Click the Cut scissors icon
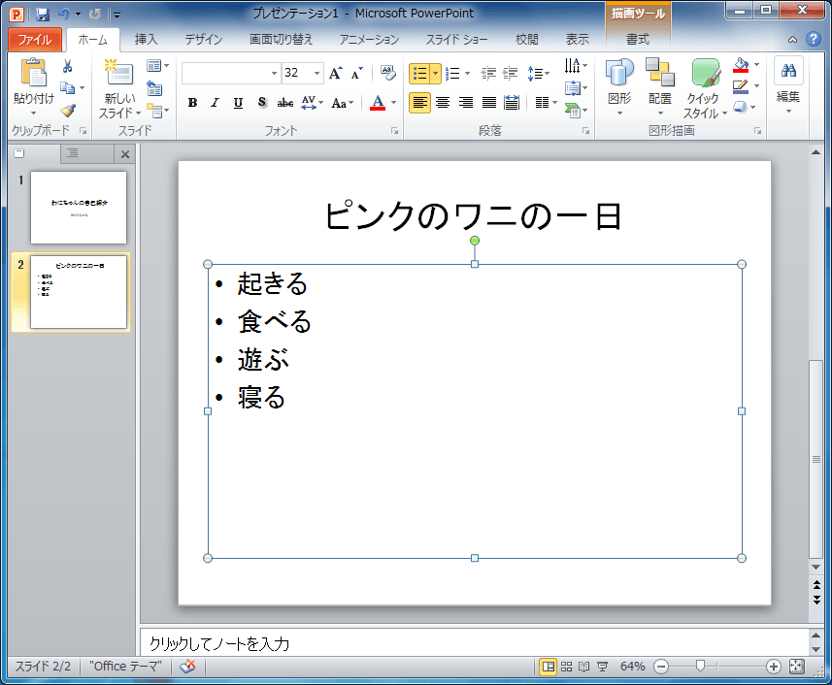The image size is (832, 685). click(x=68, y=66)
